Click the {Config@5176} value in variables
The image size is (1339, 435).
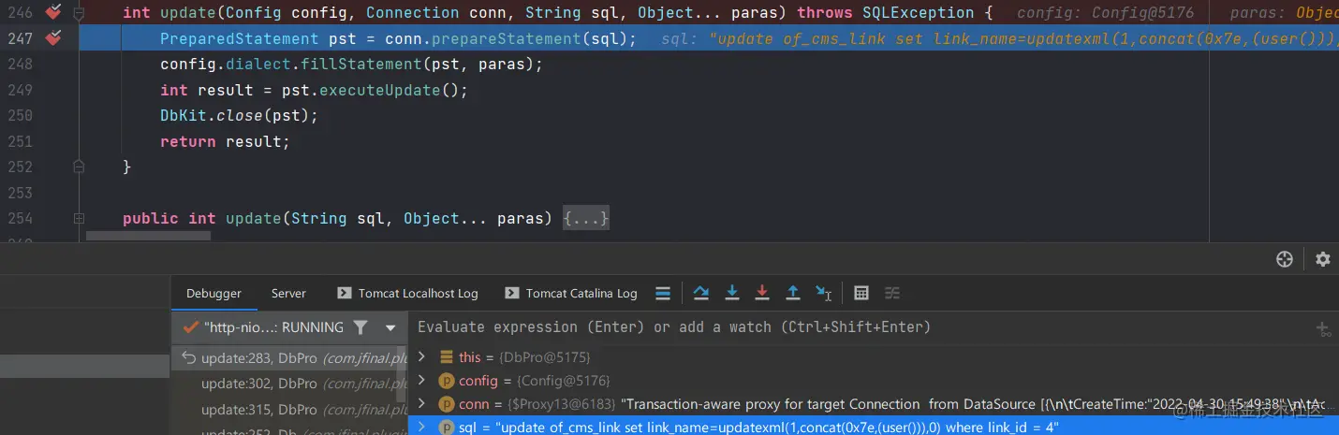[x=563, y=381]
